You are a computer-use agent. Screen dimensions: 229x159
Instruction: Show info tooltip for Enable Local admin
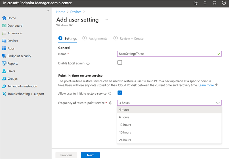point(88,63)
